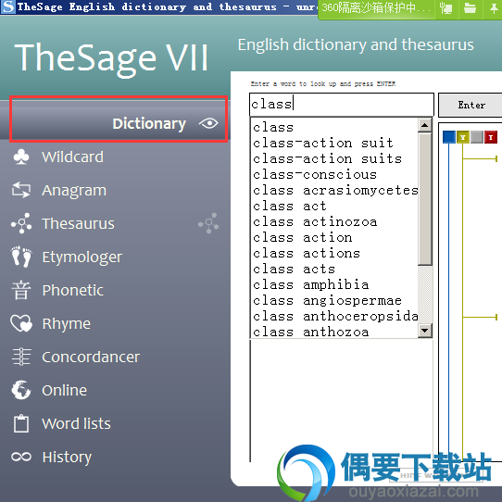502x502 pixels.
Task: Go to the Online lookup section
Action: (64, 390)
